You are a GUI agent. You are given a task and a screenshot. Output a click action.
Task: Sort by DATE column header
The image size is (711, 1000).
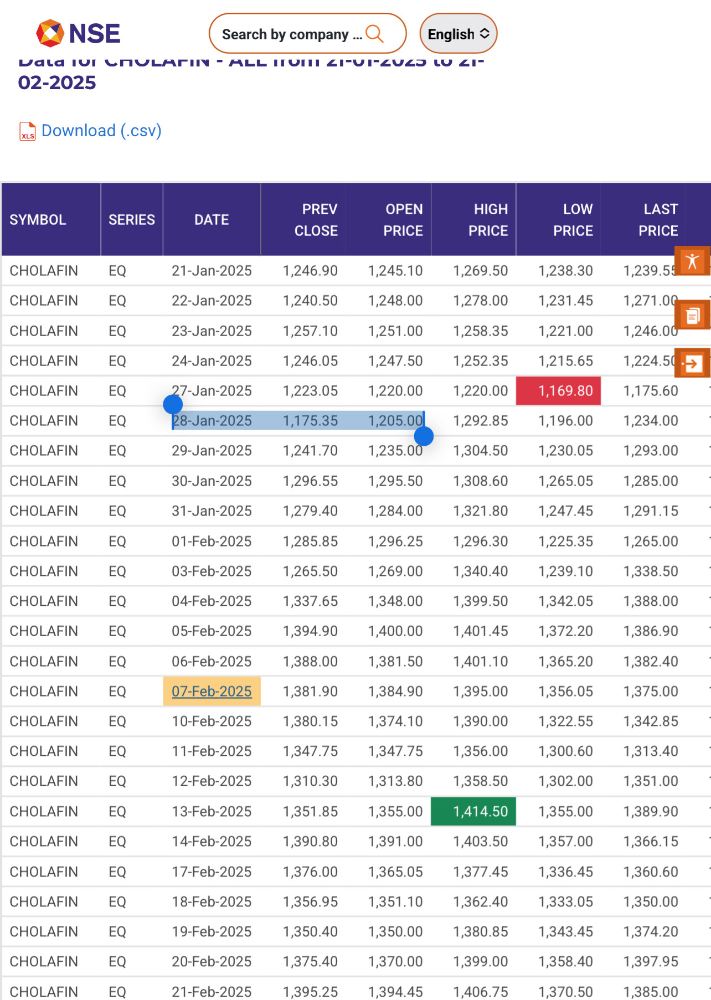click(x=212, y=220)
